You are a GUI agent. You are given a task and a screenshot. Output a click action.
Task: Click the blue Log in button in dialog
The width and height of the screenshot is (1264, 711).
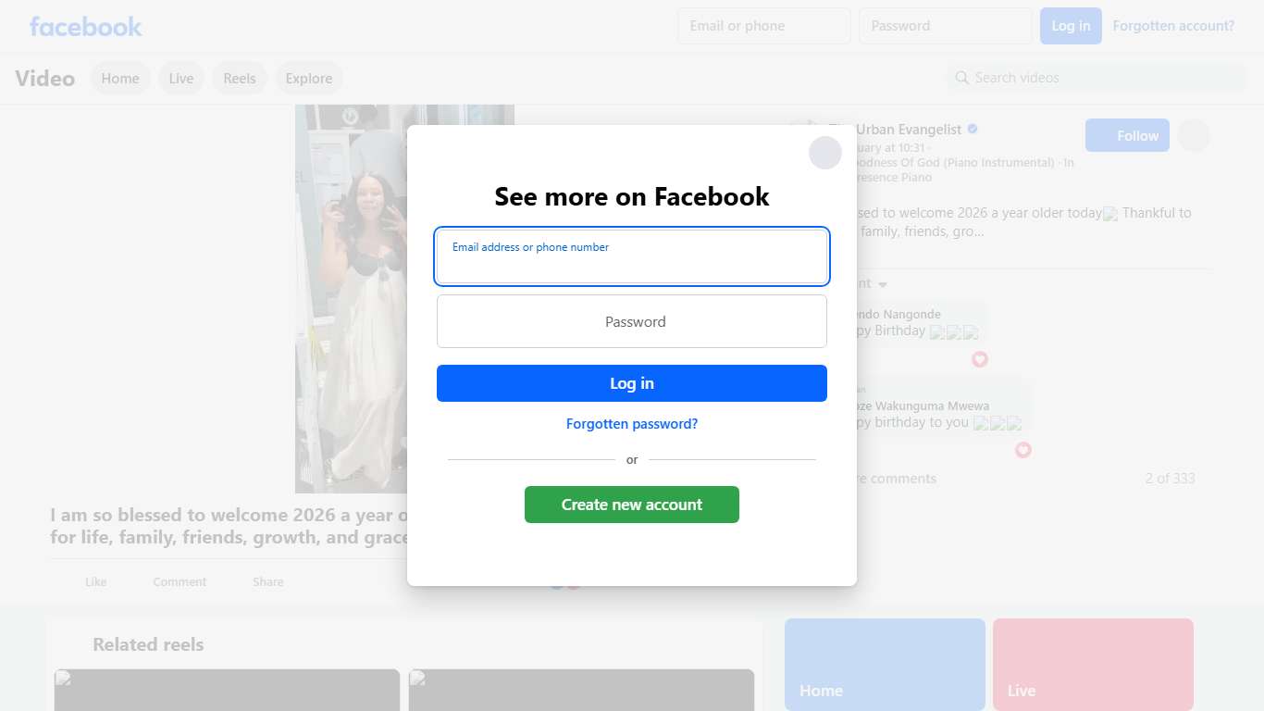(x=632, y=383)
